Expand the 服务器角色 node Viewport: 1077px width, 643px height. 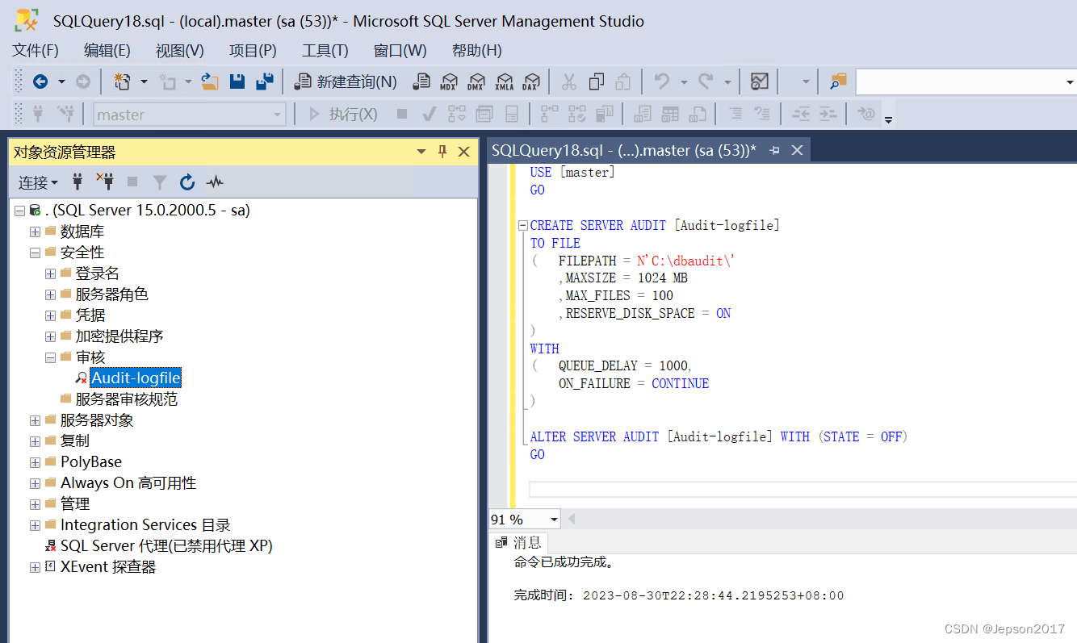50,294
